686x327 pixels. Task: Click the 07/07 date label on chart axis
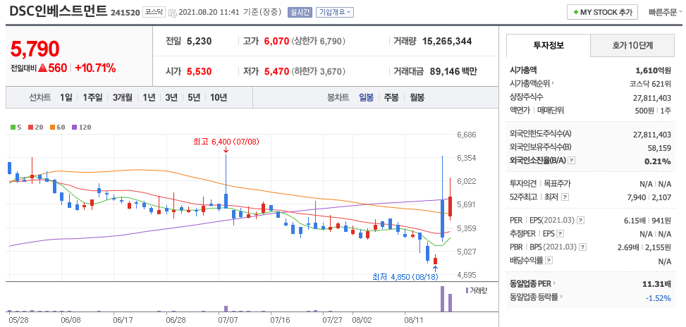[x=228, y=319]
